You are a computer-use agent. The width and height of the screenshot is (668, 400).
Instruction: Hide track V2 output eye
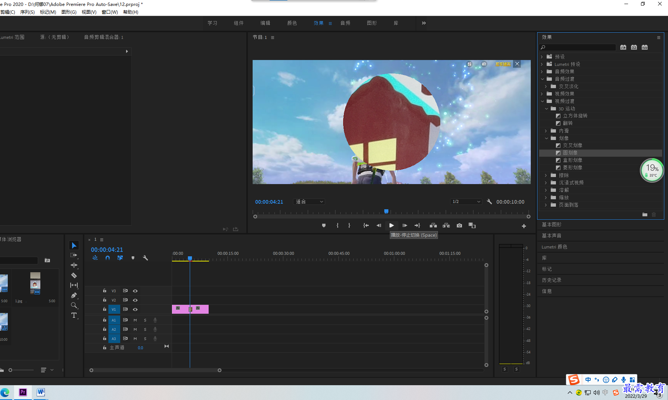135,300
